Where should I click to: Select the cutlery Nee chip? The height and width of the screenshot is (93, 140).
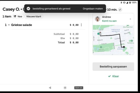tap(18, 16)
